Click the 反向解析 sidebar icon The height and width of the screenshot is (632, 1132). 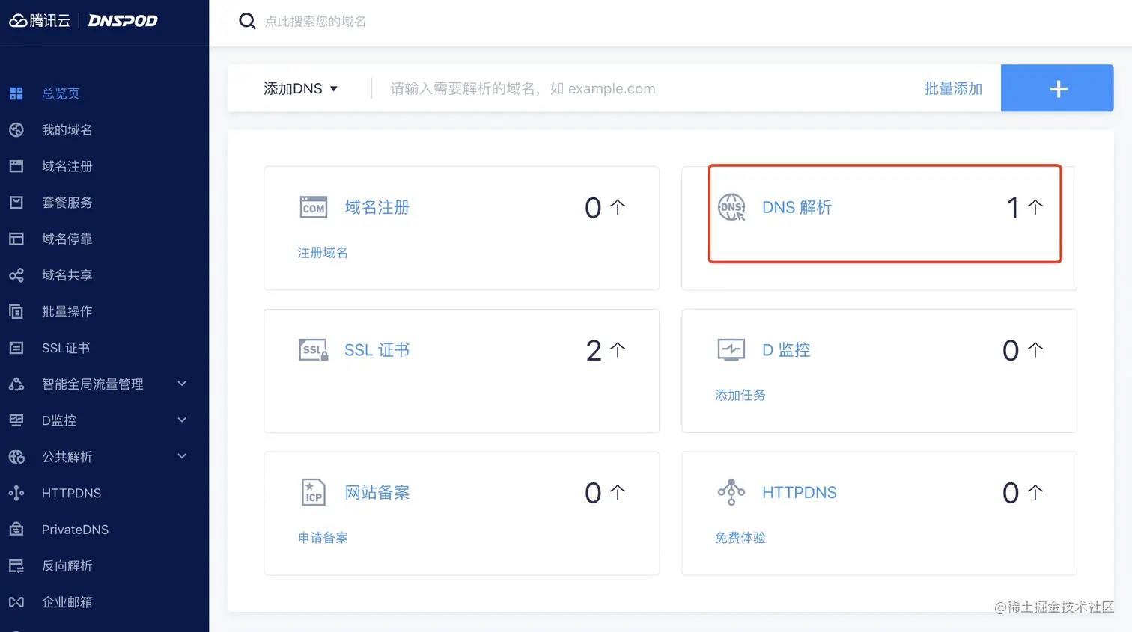coord(16,565)
